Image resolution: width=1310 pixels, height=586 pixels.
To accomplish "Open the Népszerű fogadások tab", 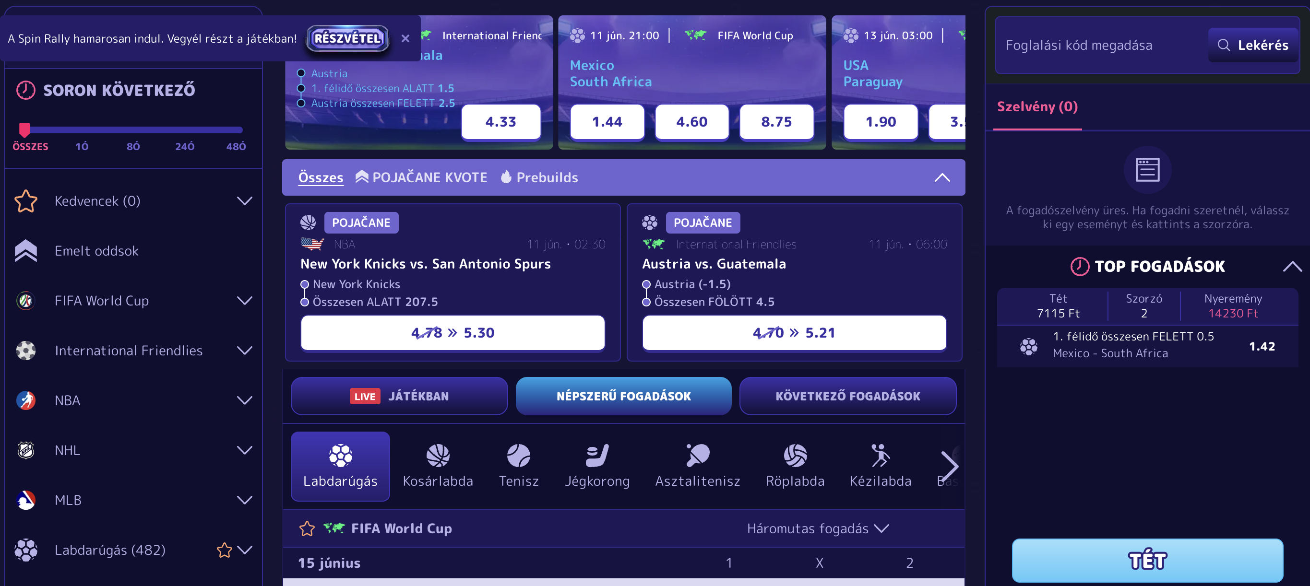I will click(623, 396).
